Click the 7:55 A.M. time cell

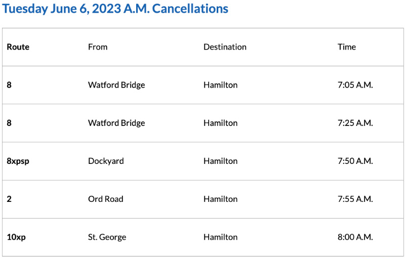(x=355, y=199)
